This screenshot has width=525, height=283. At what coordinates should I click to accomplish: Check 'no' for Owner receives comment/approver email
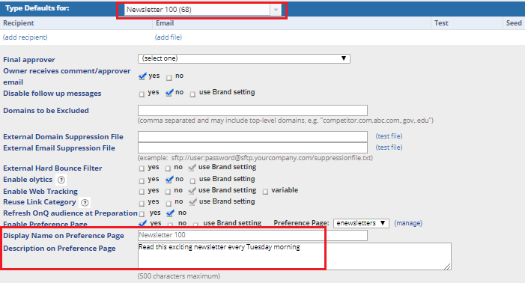[x=169, y=78]
